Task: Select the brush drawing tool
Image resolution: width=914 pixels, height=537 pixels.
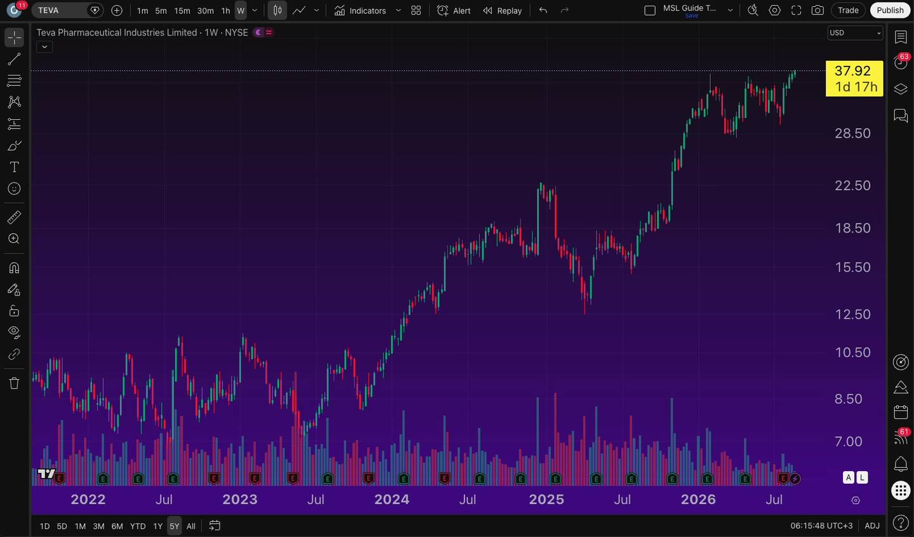Action: (14, 146)
